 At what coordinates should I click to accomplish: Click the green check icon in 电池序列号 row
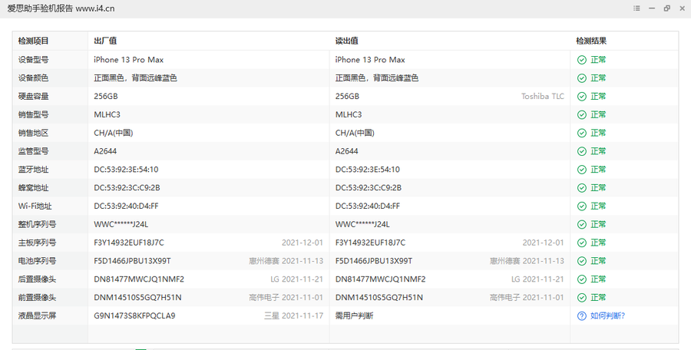(582, 261)
